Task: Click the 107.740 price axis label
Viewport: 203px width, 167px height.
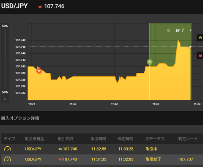Action: pos(20,66)
